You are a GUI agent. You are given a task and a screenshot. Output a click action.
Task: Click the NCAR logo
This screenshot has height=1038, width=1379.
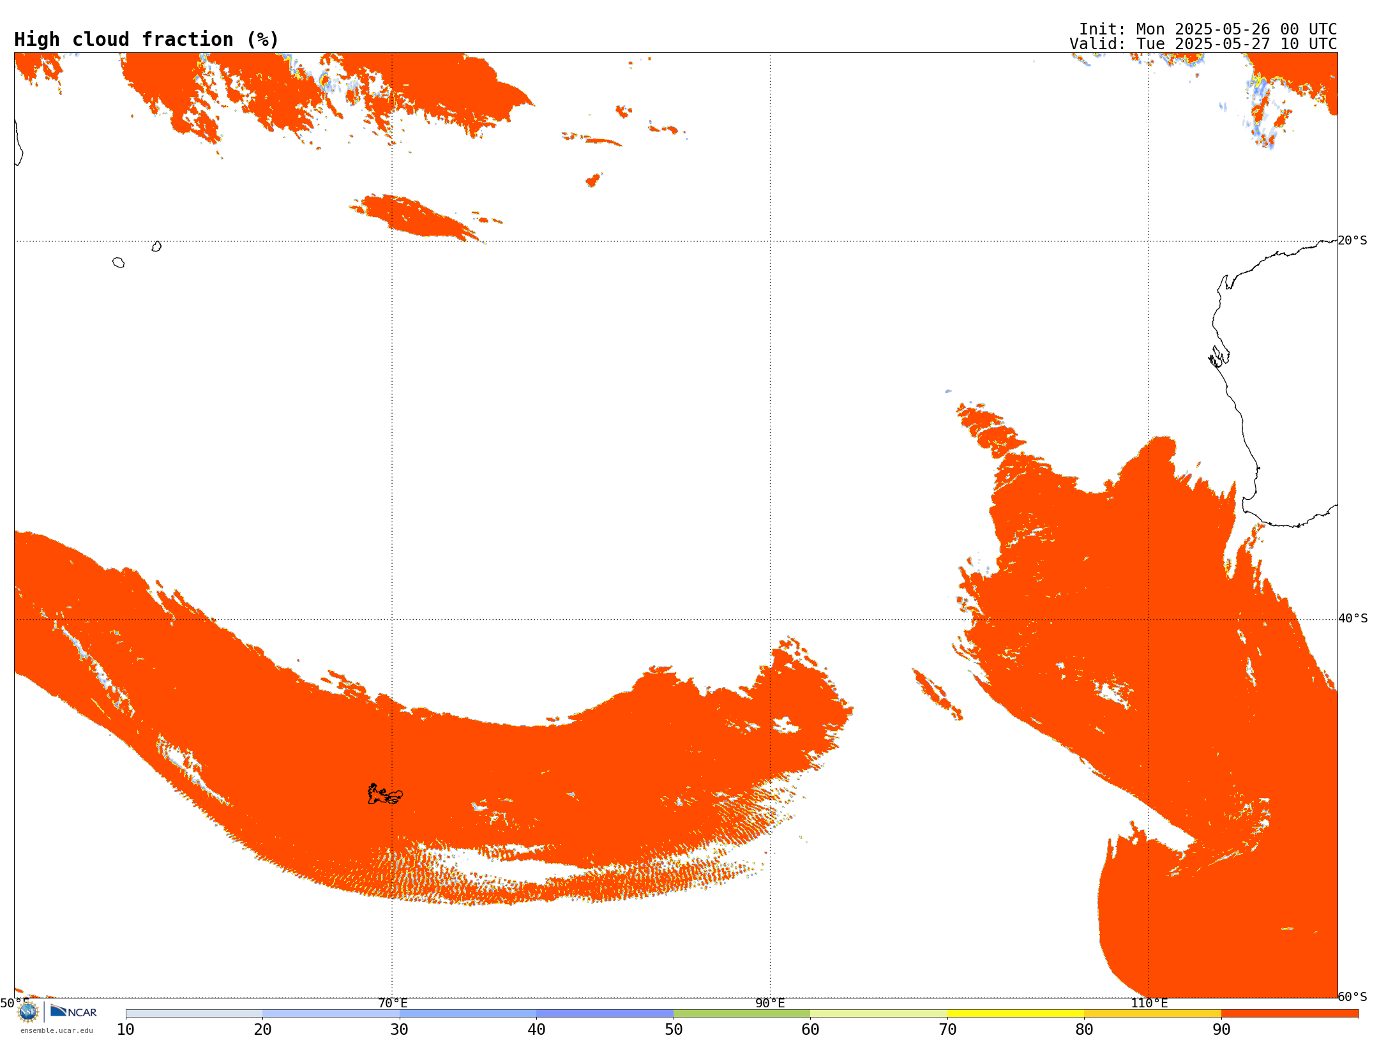pyautogui.click(x=73, y=1011)
